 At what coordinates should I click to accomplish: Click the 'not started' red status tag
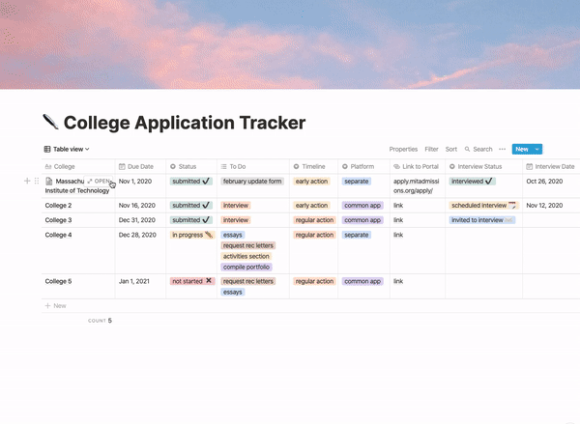pyautogui.click(x=191, y=281)
